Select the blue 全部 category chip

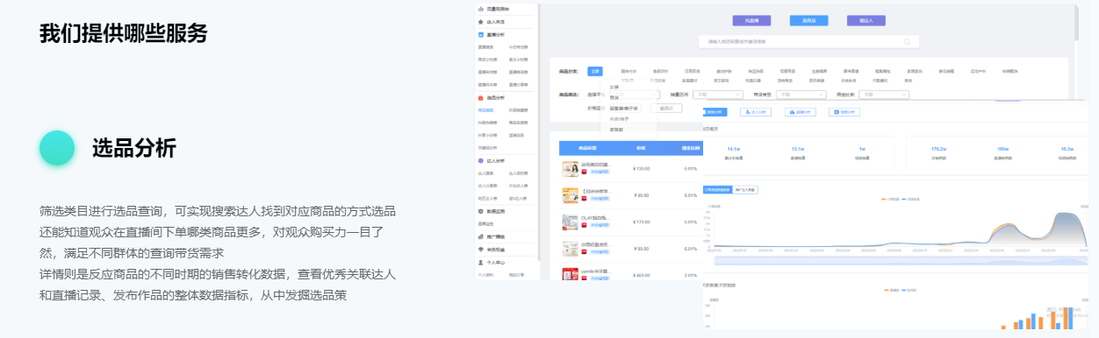595,71
